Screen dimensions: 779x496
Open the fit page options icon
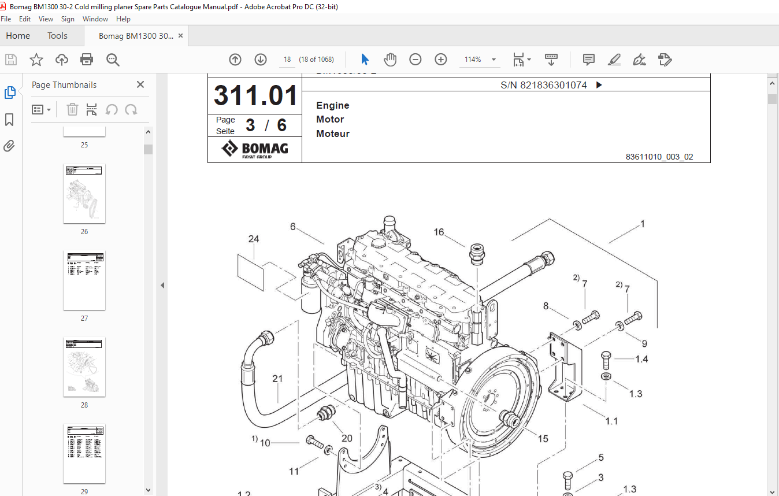522,60
